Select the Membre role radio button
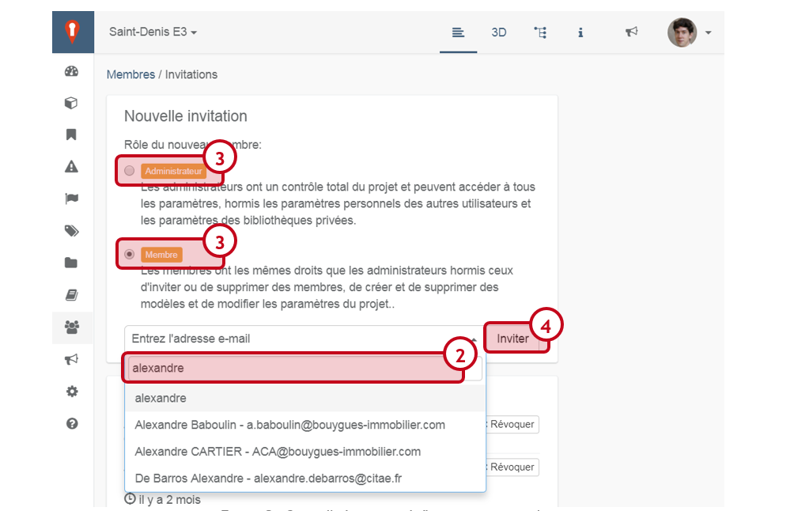Viewport: 794px width, 511px height. click(x=130, y=255)
